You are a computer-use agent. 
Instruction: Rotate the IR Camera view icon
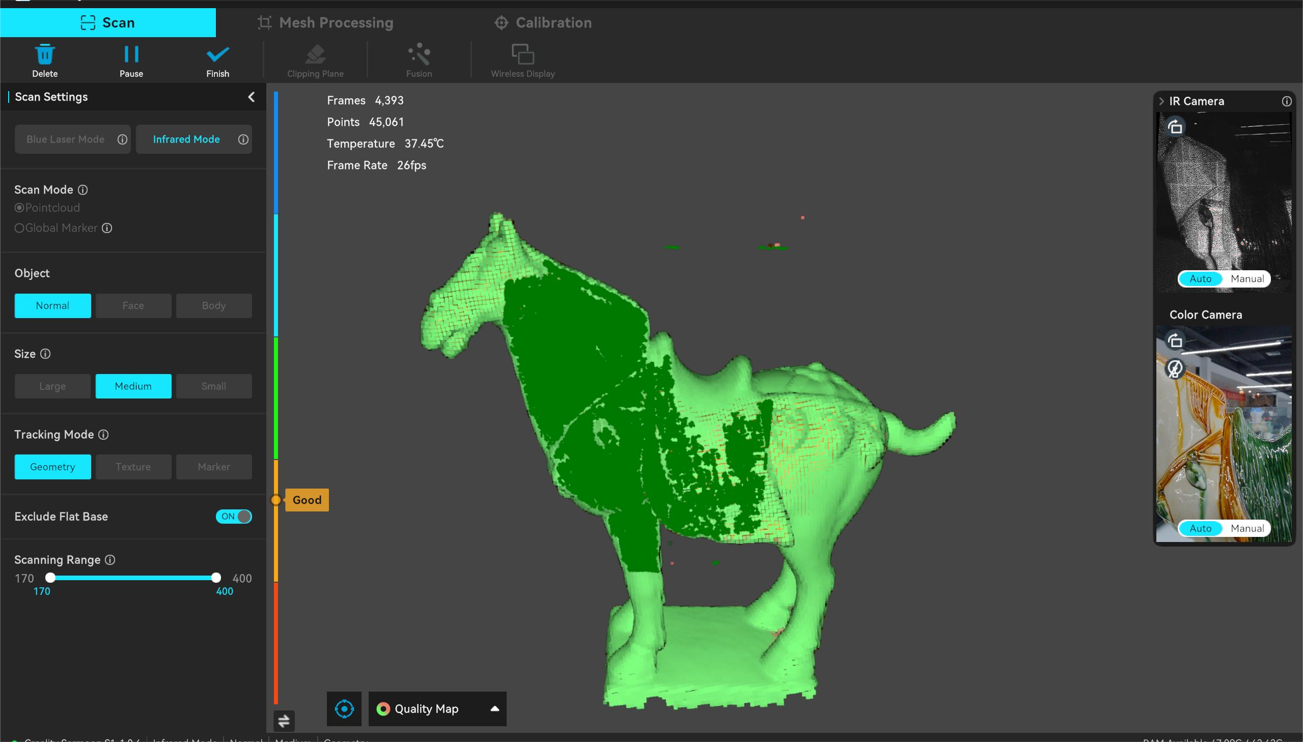(1175, 126)
